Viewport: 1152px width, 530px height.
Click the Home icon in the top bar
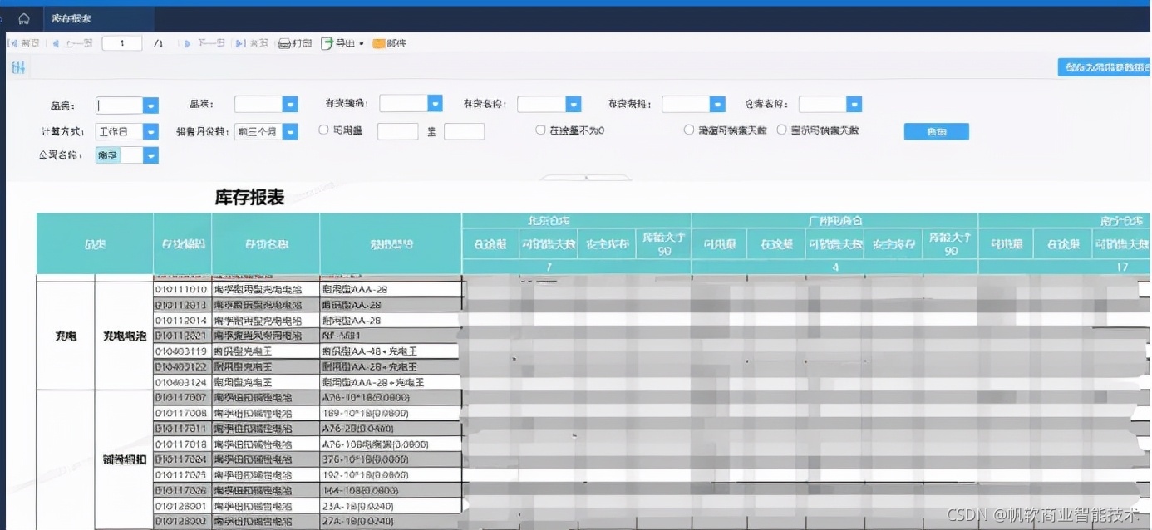[22, 18]
